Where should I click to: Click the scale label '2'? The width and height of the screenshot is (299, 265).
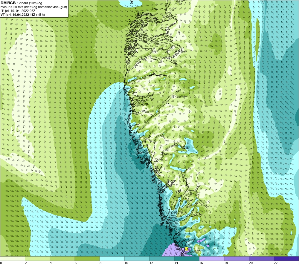(26, 263)
